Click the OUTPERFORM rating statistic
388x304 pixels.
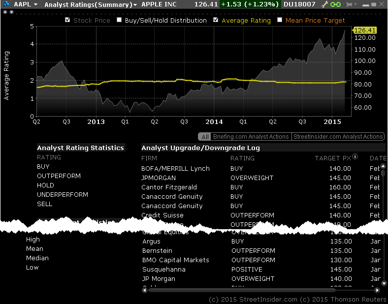(59, 176)
